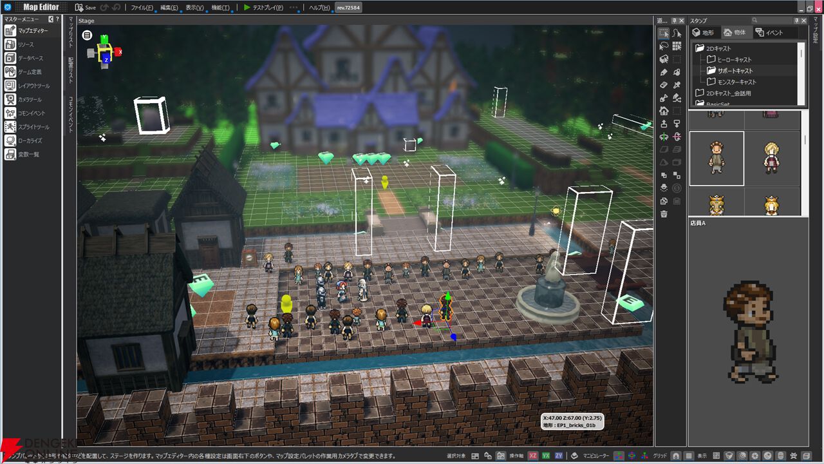Open the マップリスト side panel
Image resolution: width=824 pixels, height=464 pixels.
(70, 34)
